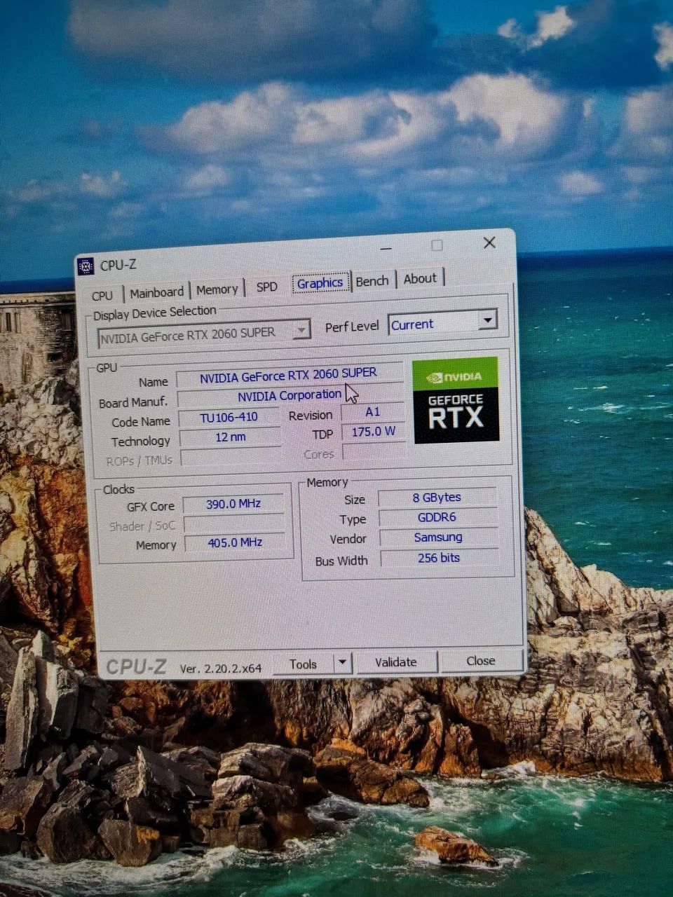Switch to the About tab
Screen dimensions: 673x897
pos(420,278)
